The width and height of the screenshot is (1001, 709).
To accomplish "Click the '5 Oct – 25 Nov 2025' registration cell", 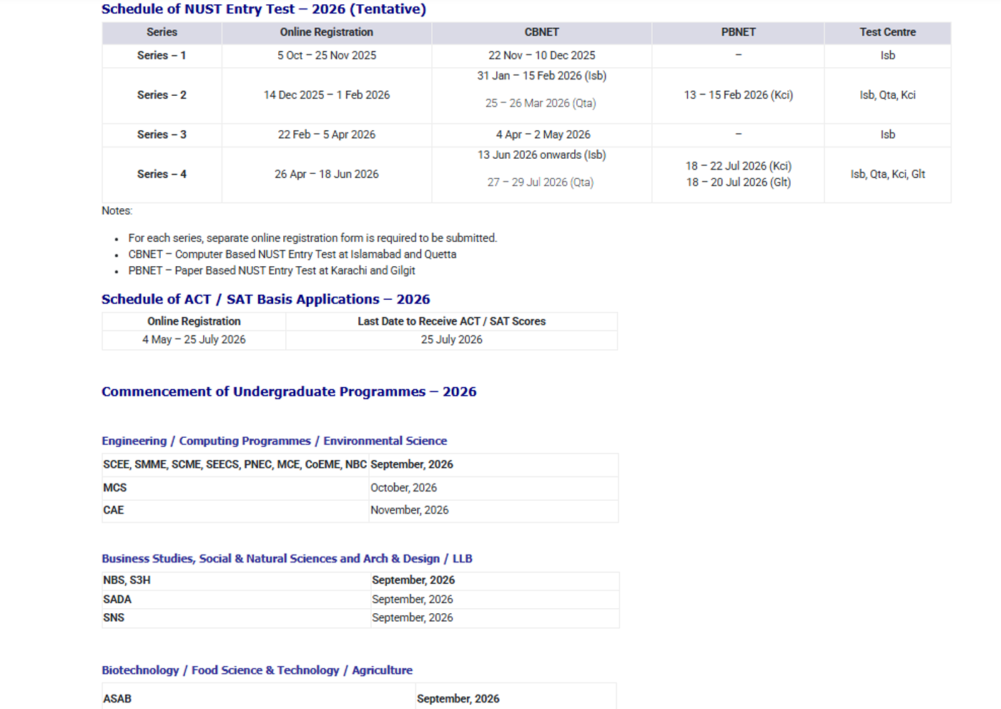I will (327, 55).
